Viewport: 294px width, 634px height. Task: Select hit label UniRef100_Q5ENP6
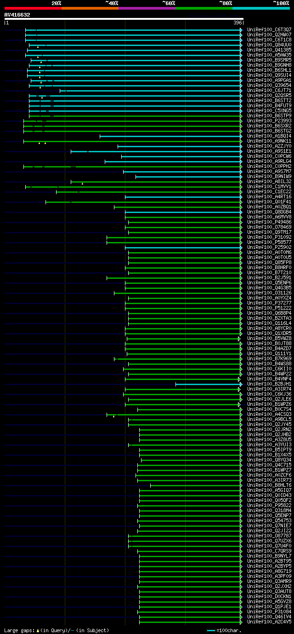pos(269,282)
